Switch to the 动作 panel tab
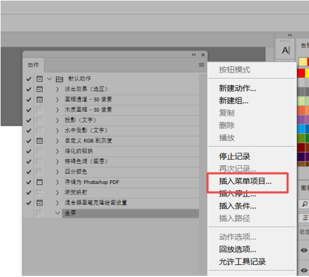The height and width of the screenshot is (277, 309). (x=33, y=65)
